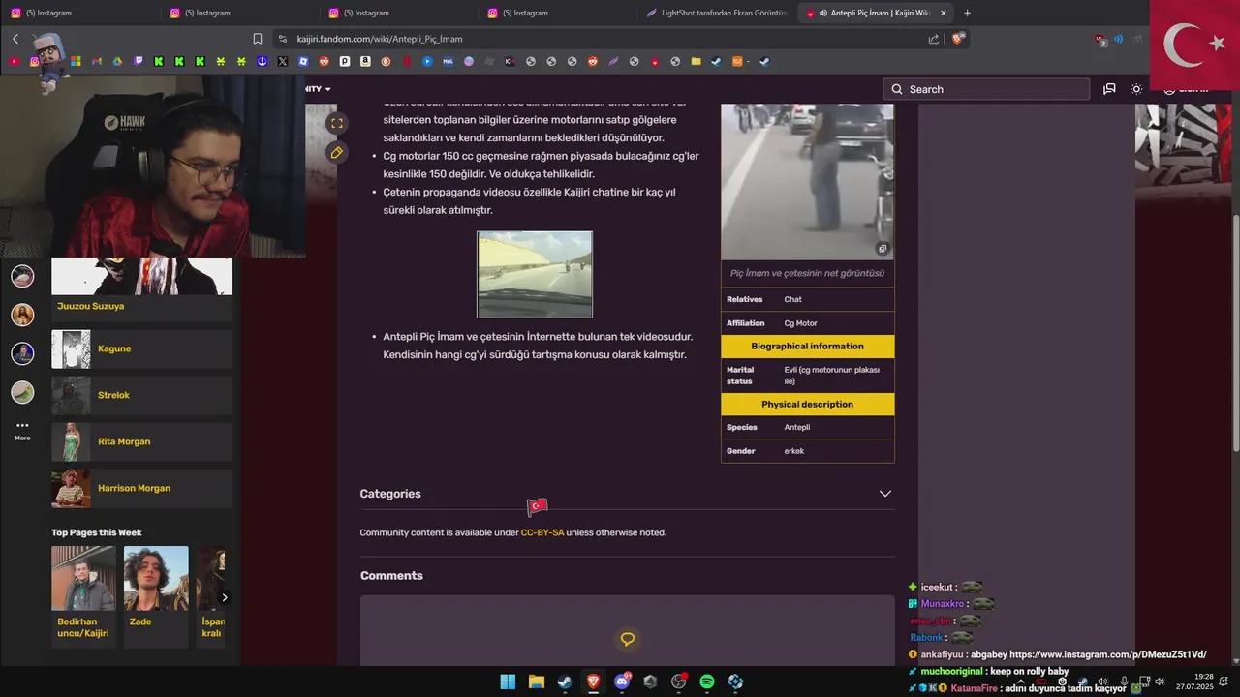Image resolution: width=1240 pixels, height=697 pixels.
Task: Click the highway video thumbnail in the article
Action: (535, 274)
